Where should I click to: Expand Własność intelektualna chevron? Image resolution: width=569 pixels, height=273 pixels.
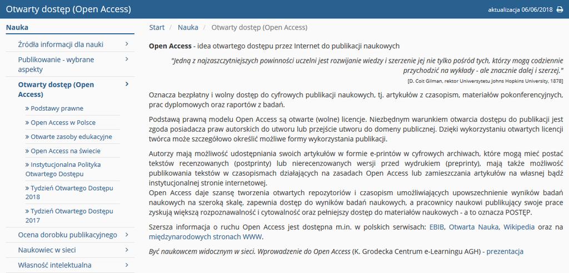127,265
